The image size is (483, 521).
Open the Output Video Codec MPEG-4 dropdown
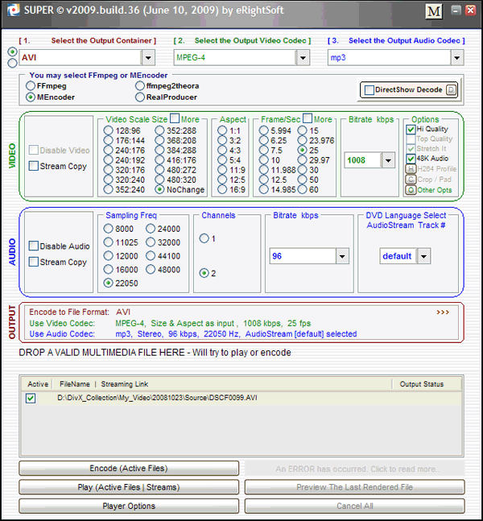point(303,58)
